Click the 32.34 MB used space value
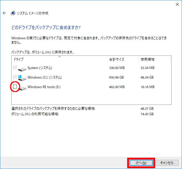 [x=148, y=68]
